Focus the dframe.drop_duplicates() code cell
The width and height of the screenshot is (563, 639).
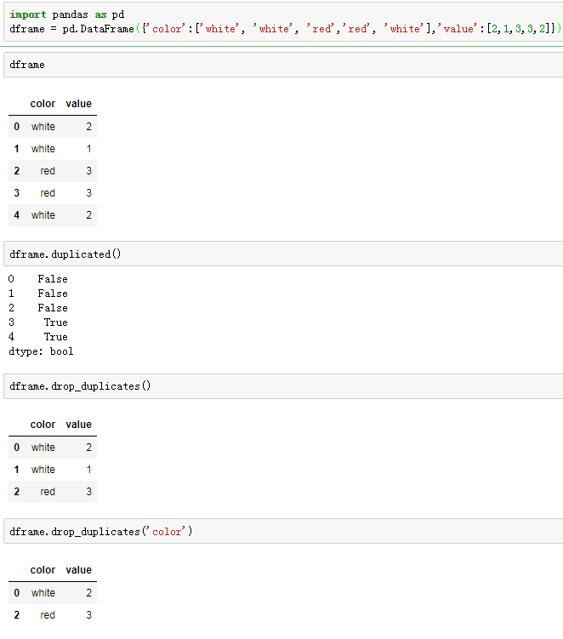tap(283, 386)
